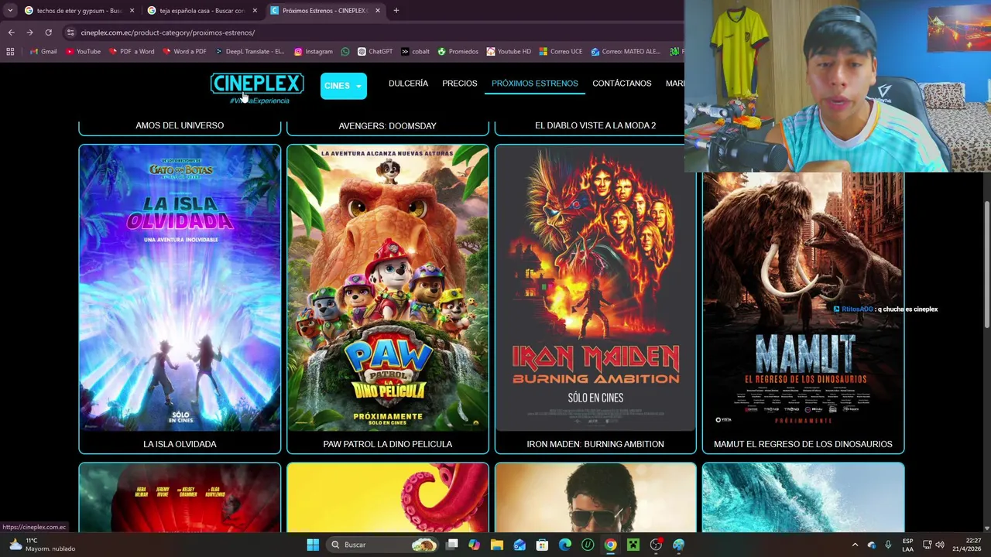The height and width of the screenshot is (557, 991).
Task: Open the DeepL Translate bookmark
Action: tap(249, 52)
